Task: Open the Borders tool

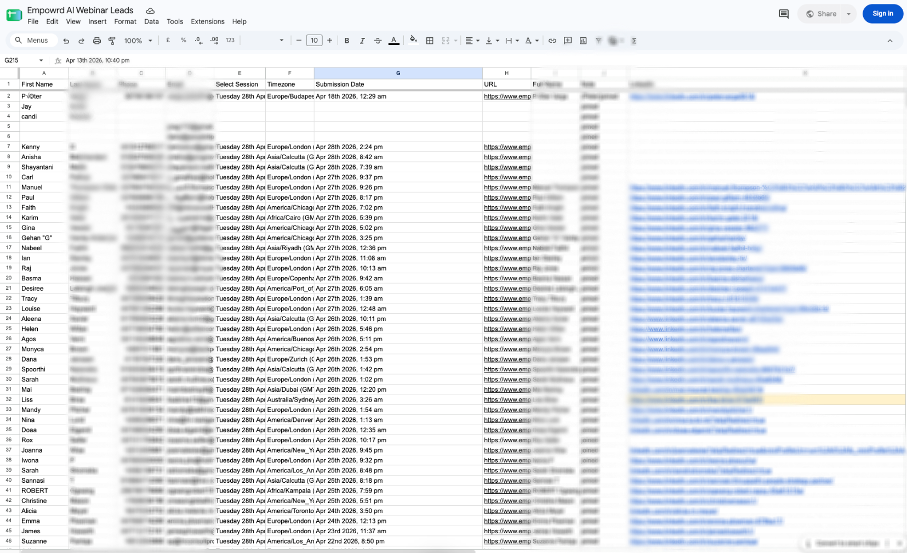Action: pyautogui.click(x=430, y=41)
